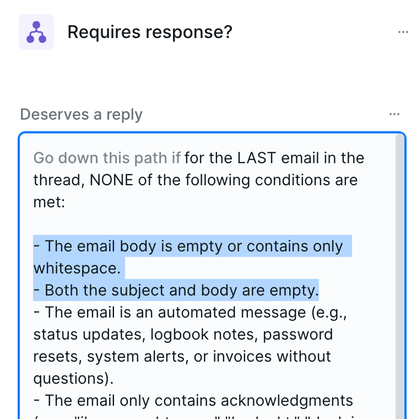Select the Requires response? step title

tap(150, 32)
